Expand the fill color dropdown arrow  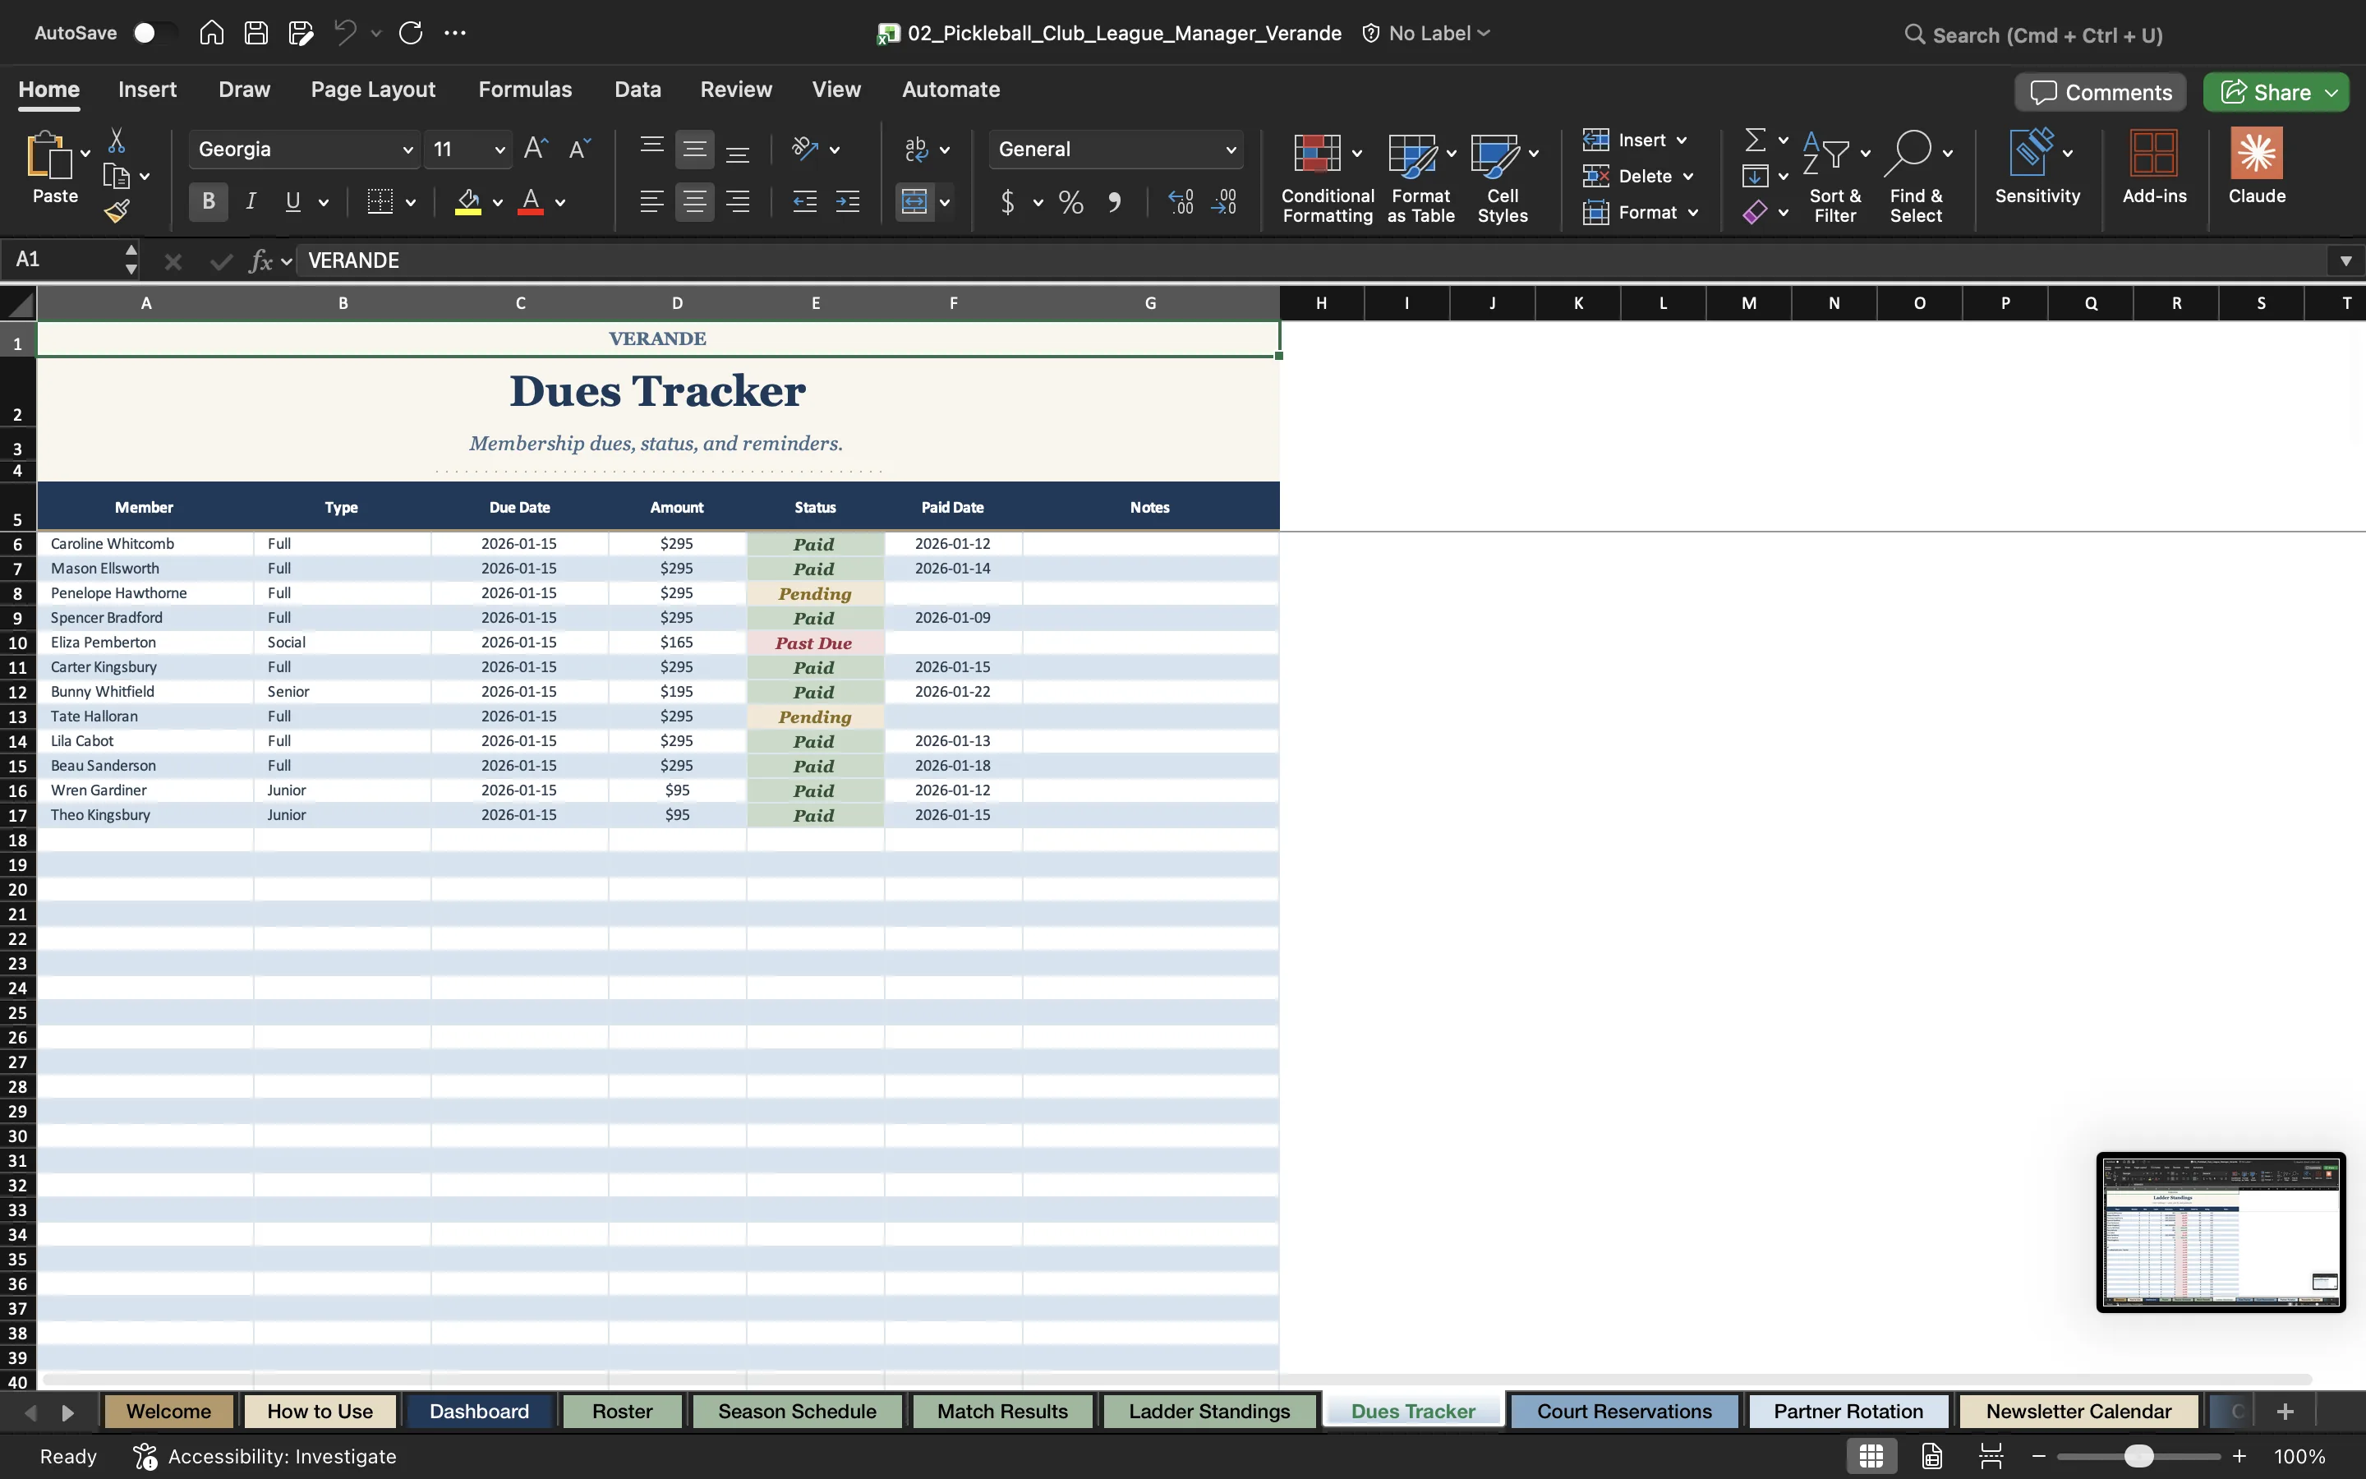pyautogui.click(x=498, y=202)
